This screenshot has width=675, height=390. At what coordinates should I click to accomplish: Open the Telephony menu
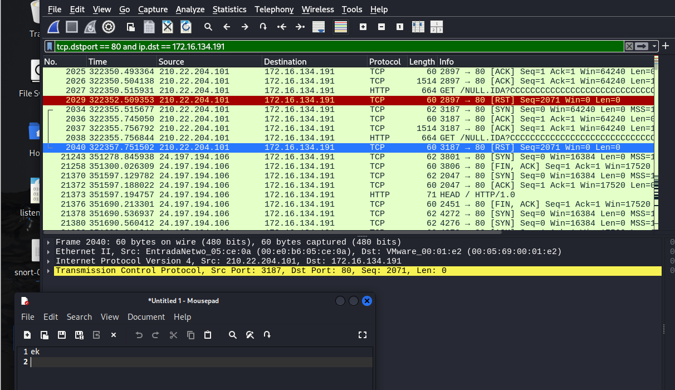click(274, 9)
